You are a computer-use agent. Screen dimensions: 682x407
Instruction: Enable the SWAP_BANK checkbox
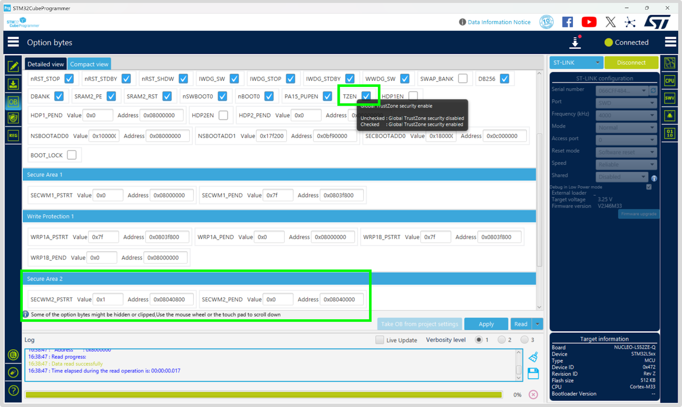click(463, 79)
